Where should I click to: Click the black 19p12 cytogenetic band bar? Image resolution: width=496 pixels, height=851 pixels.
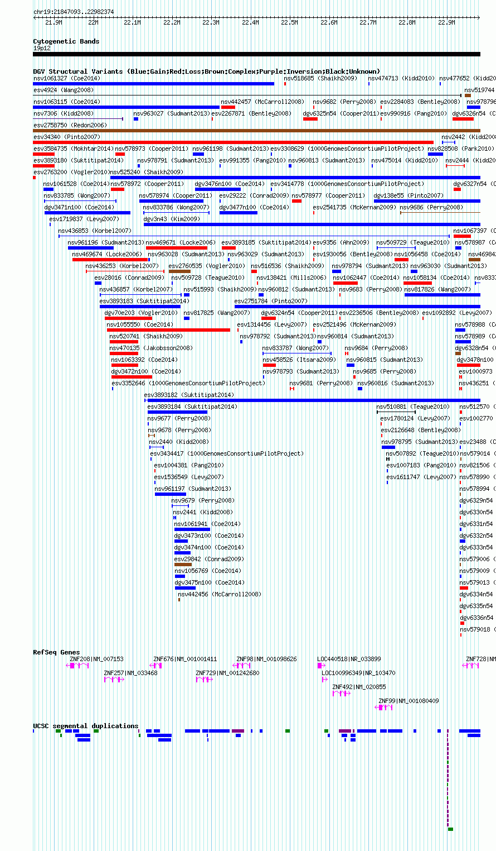click(257, 54)
